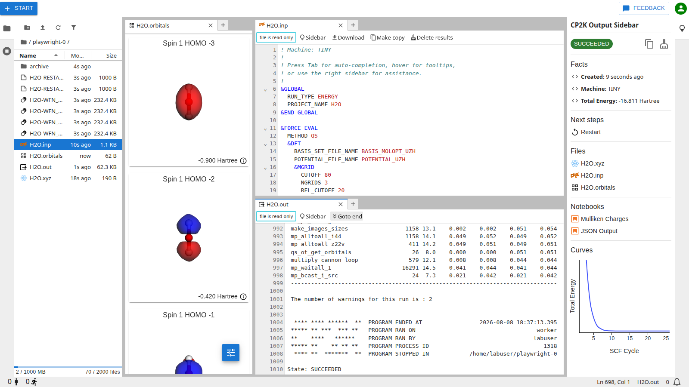689x387 pixels.
Task: Select the first H2O-WFN file row
Action: pyautogui.click(x=68, y=100)
